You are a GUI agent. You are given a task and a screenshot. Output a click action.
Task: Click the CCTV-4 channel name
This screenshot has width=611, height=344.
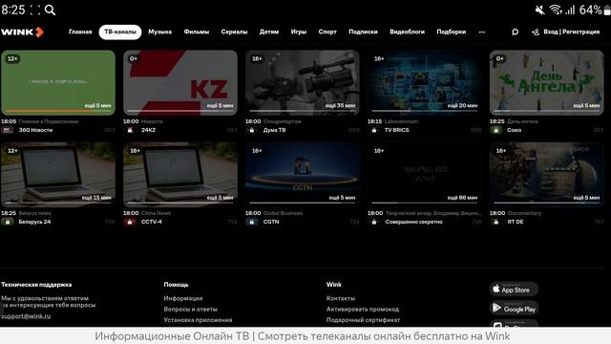tap(152, 222)
